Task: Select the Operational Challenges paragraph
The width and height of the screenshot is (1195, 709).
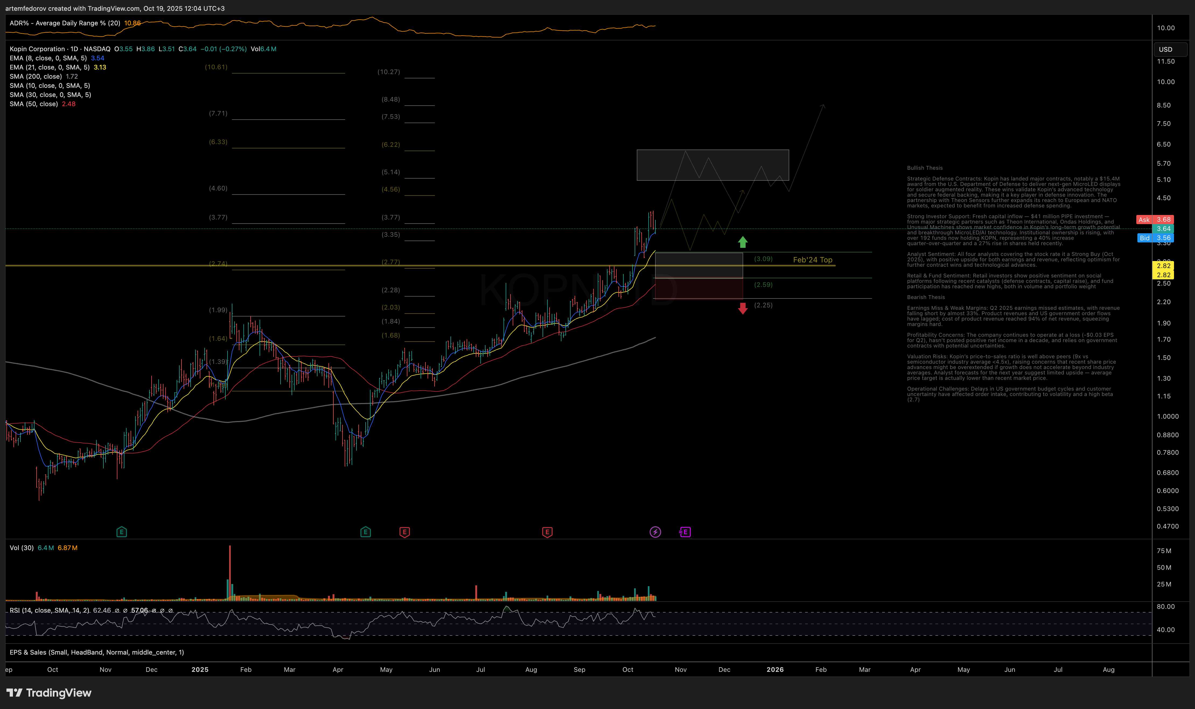Action: tap(1010, 394)
